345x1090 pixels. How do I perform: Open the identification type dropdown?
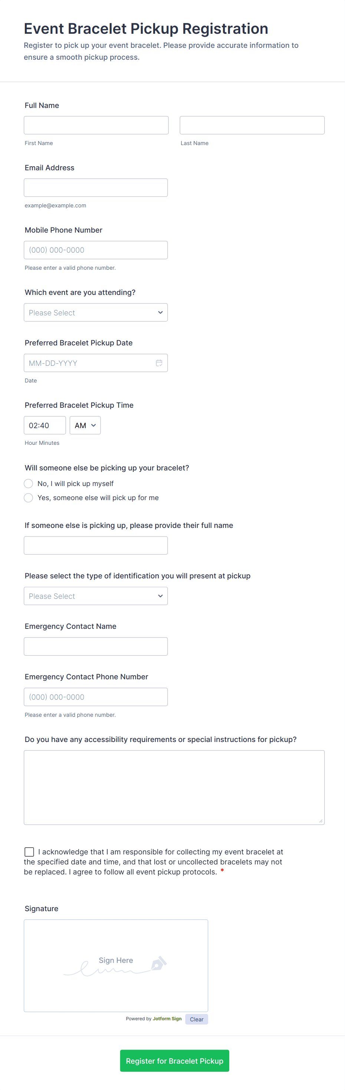coord(96,596)
